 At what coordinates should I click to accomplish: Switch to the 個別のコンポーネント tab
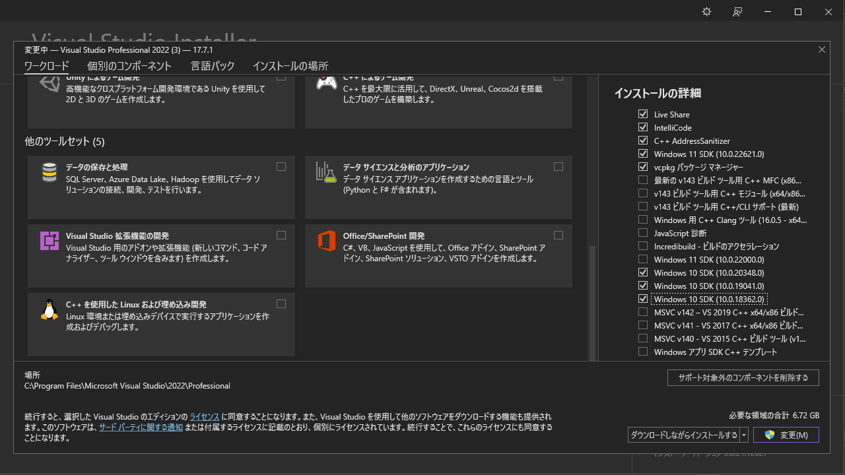coord(129,66)
